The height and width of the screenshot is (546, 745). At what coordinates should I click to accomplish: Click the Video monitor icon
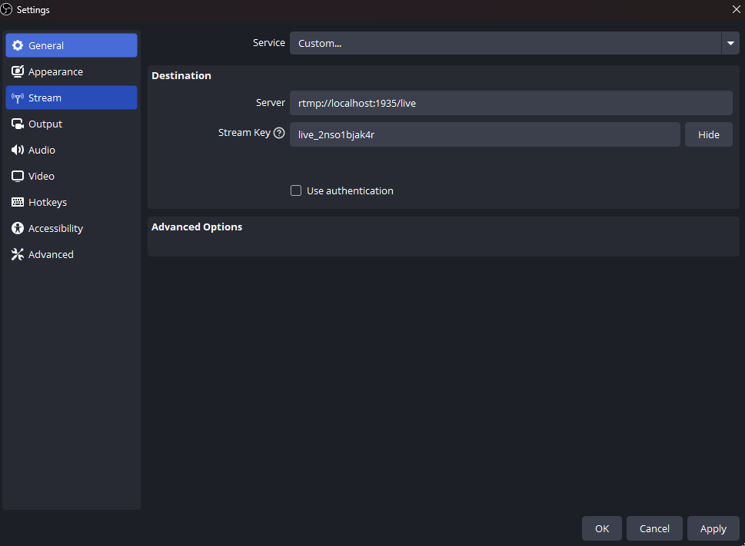tap(17, 176)
